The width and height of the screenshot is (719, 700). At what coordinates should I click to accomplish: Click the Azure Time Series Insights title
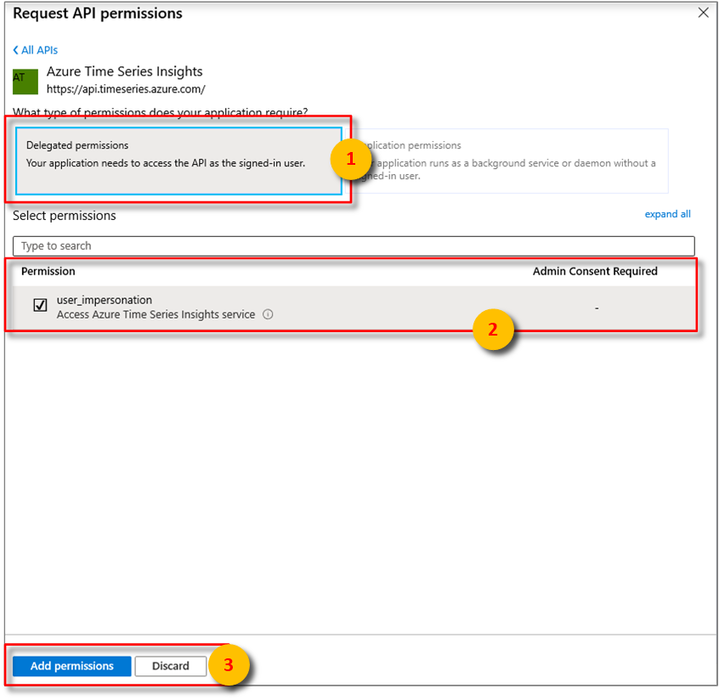(124, 71)
